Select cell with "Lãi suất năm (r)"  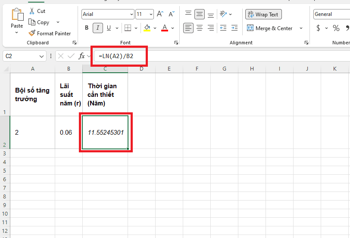69,95
